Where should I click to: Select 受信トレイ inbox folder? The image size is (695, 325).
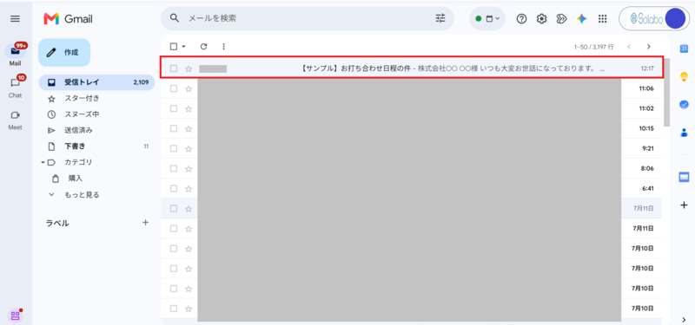(96, 82)
